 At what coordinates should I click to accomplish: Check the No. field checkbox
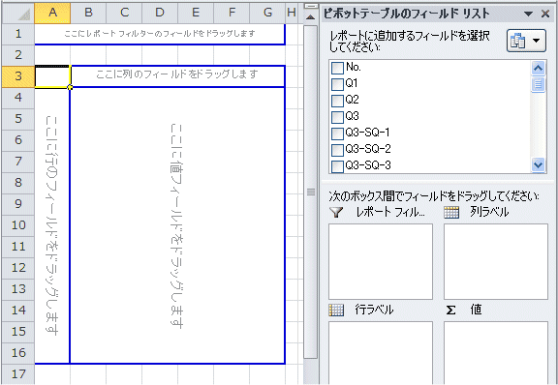[337, 68]
